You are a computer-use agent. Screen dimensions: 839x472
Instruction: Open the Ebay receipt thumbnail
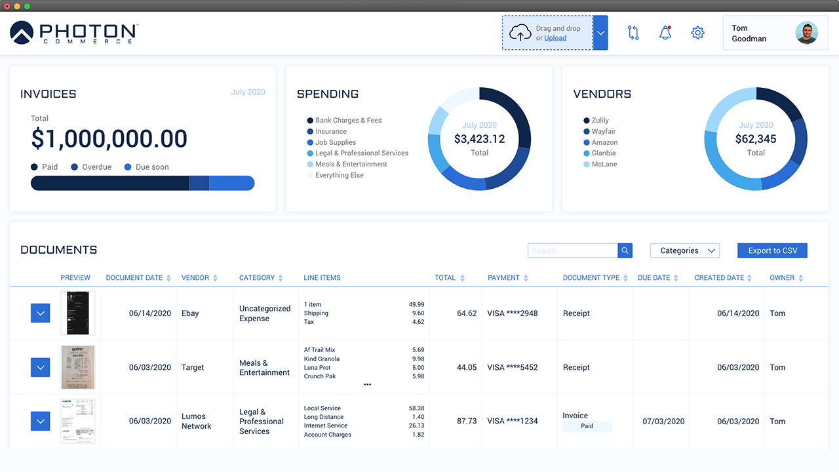pos(78,313)
